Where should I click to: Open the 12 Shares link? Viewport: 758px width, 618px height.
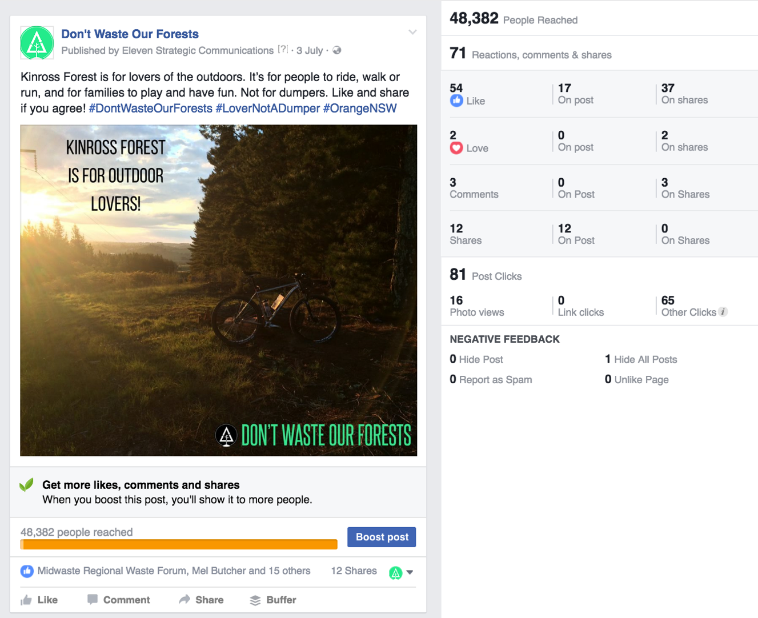[354, 571]
